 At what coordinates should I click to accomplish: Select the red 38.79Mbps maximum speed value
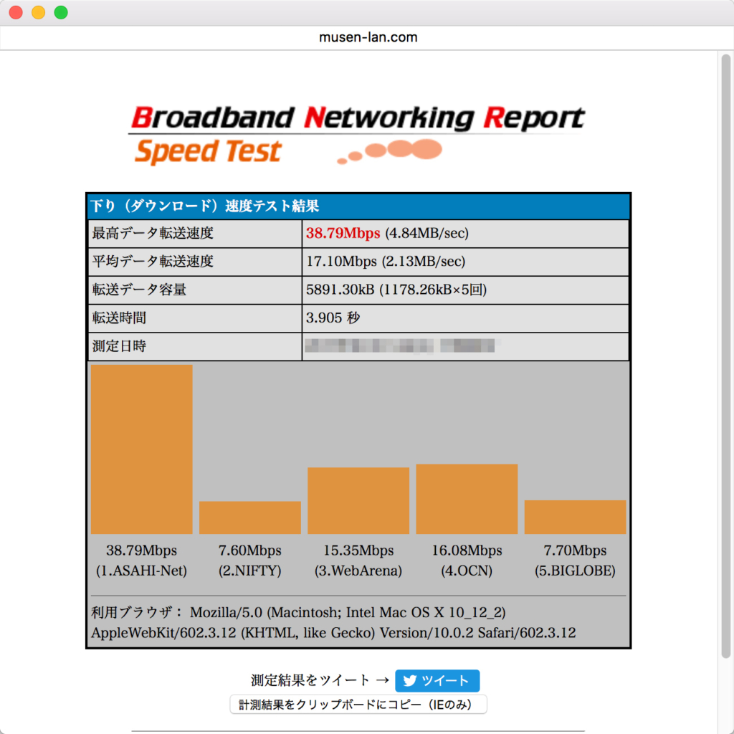point(343,233)
